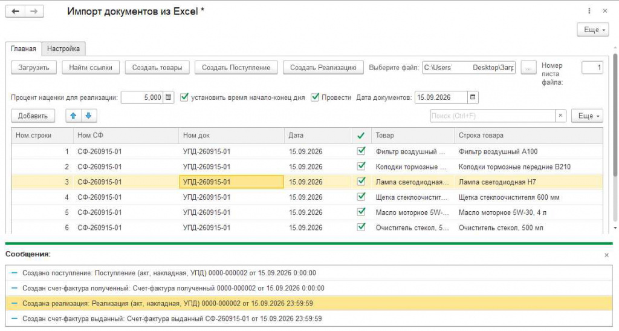Switch to the 'Настройка' tab

coord(63,48)
